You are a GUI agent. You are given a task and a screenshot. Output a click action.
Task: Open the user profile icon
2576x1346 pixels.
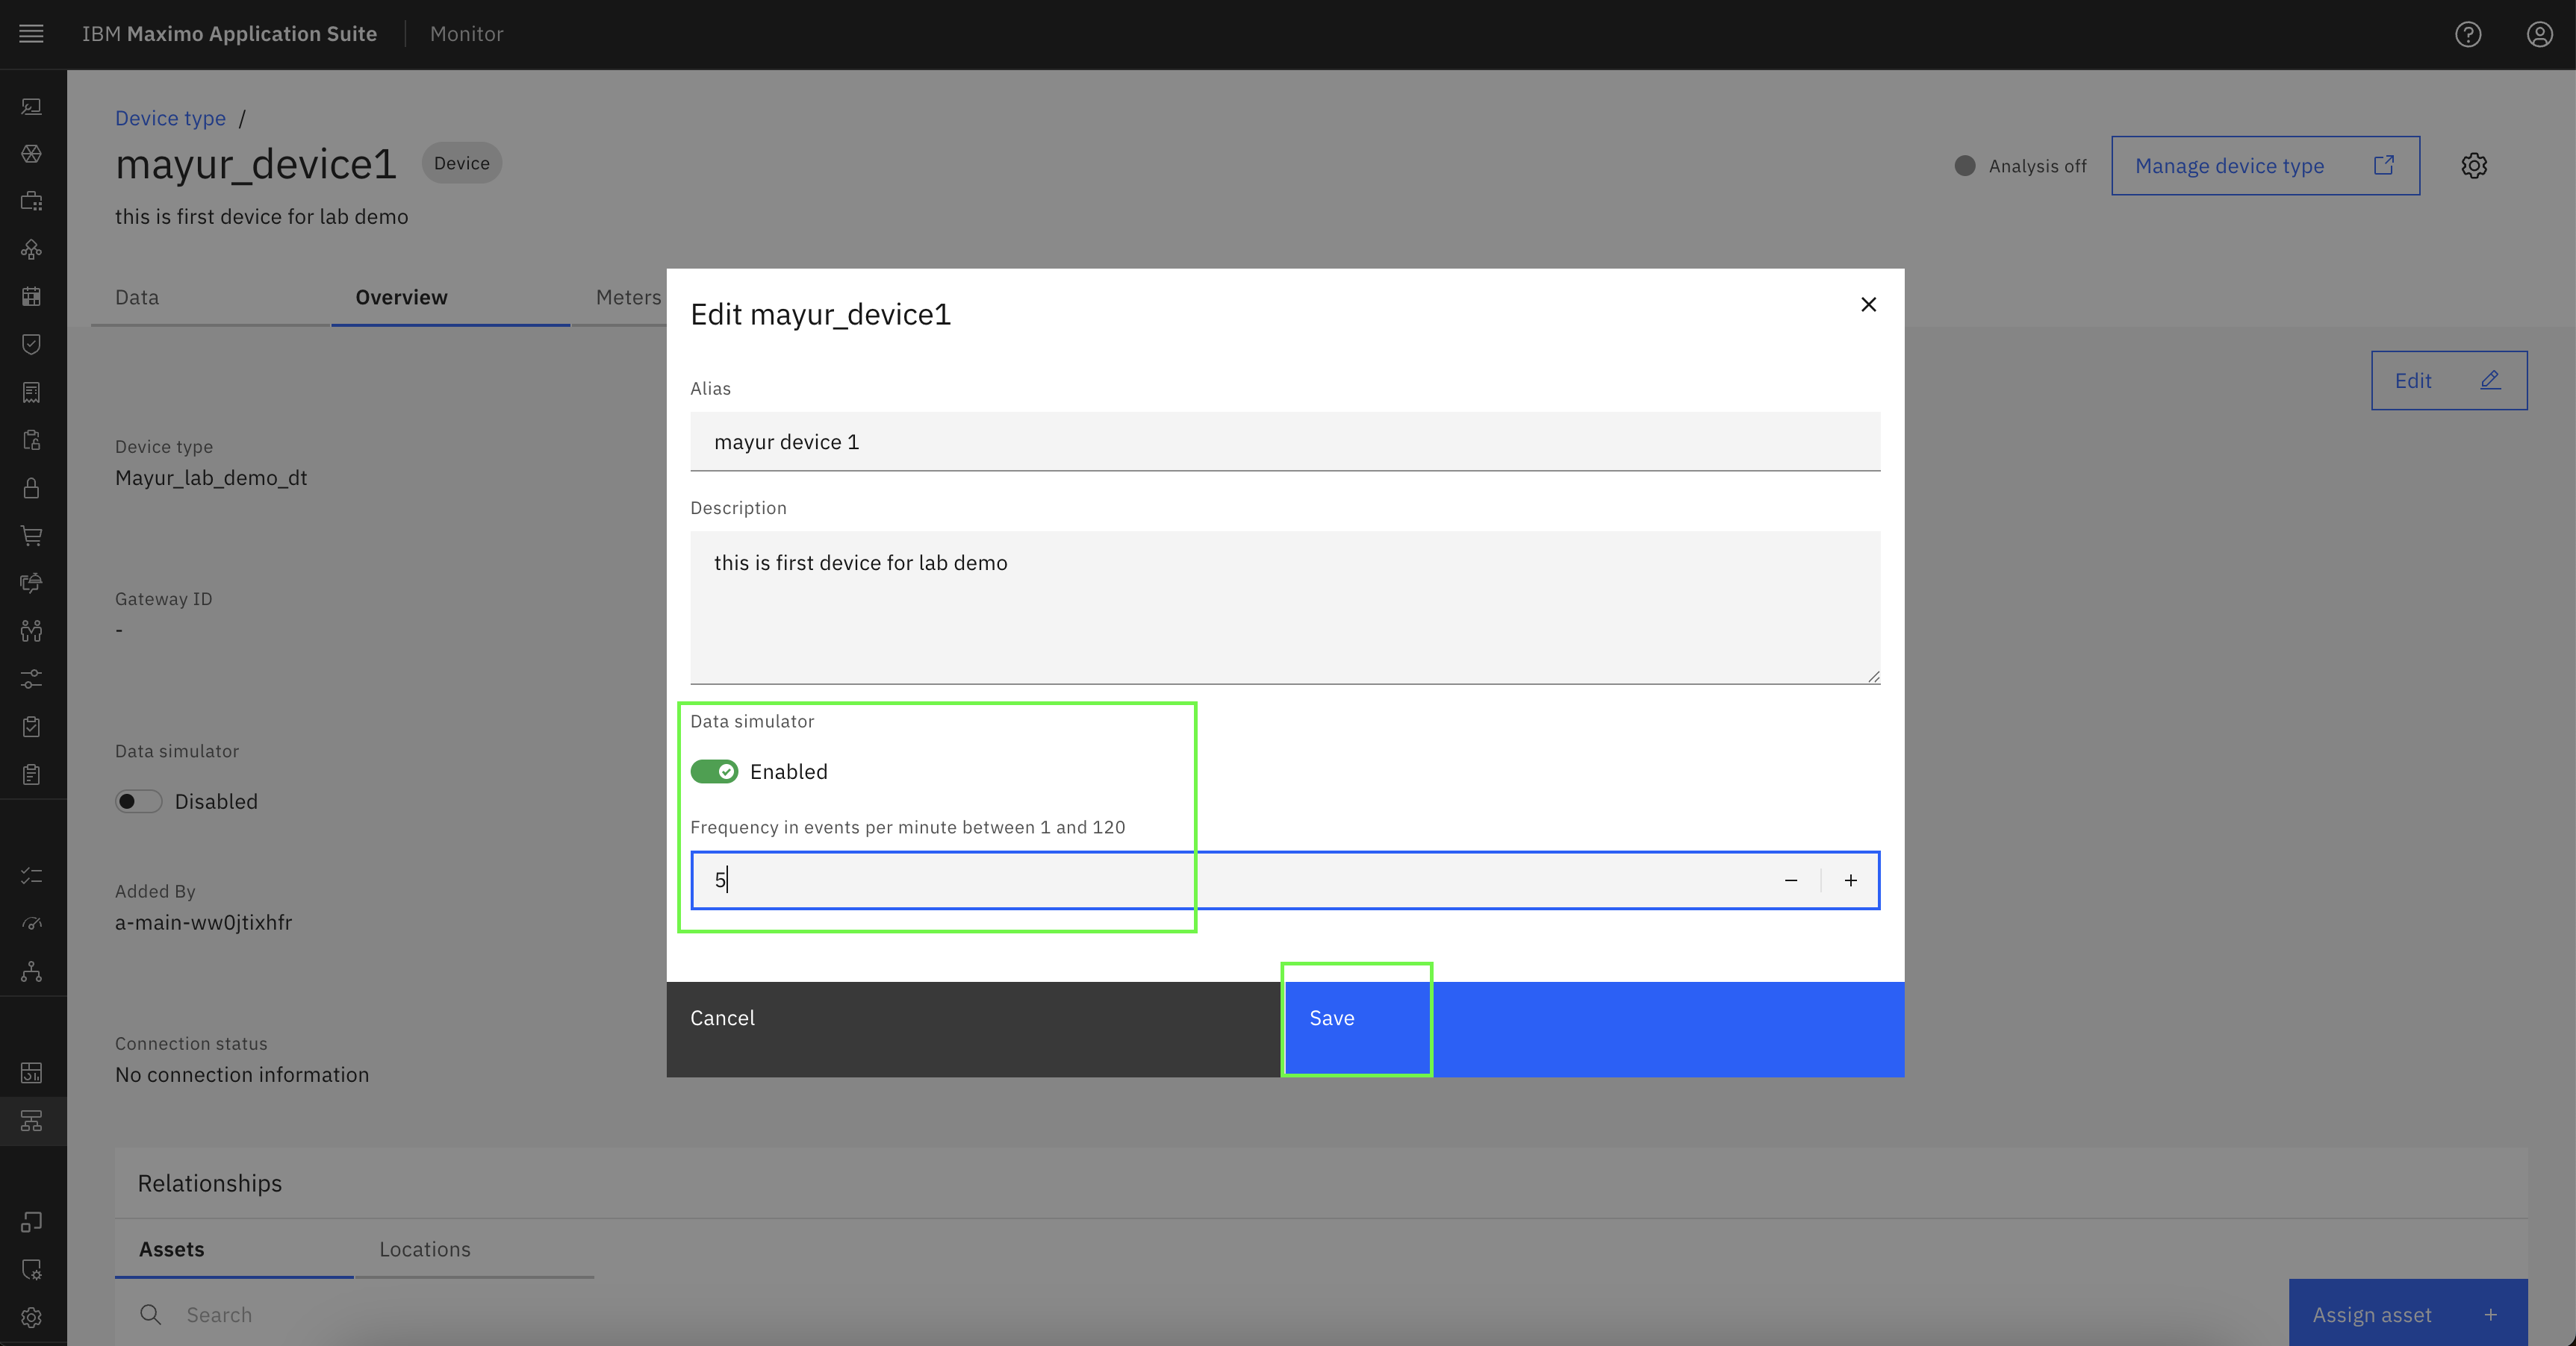pos(2539,35)
